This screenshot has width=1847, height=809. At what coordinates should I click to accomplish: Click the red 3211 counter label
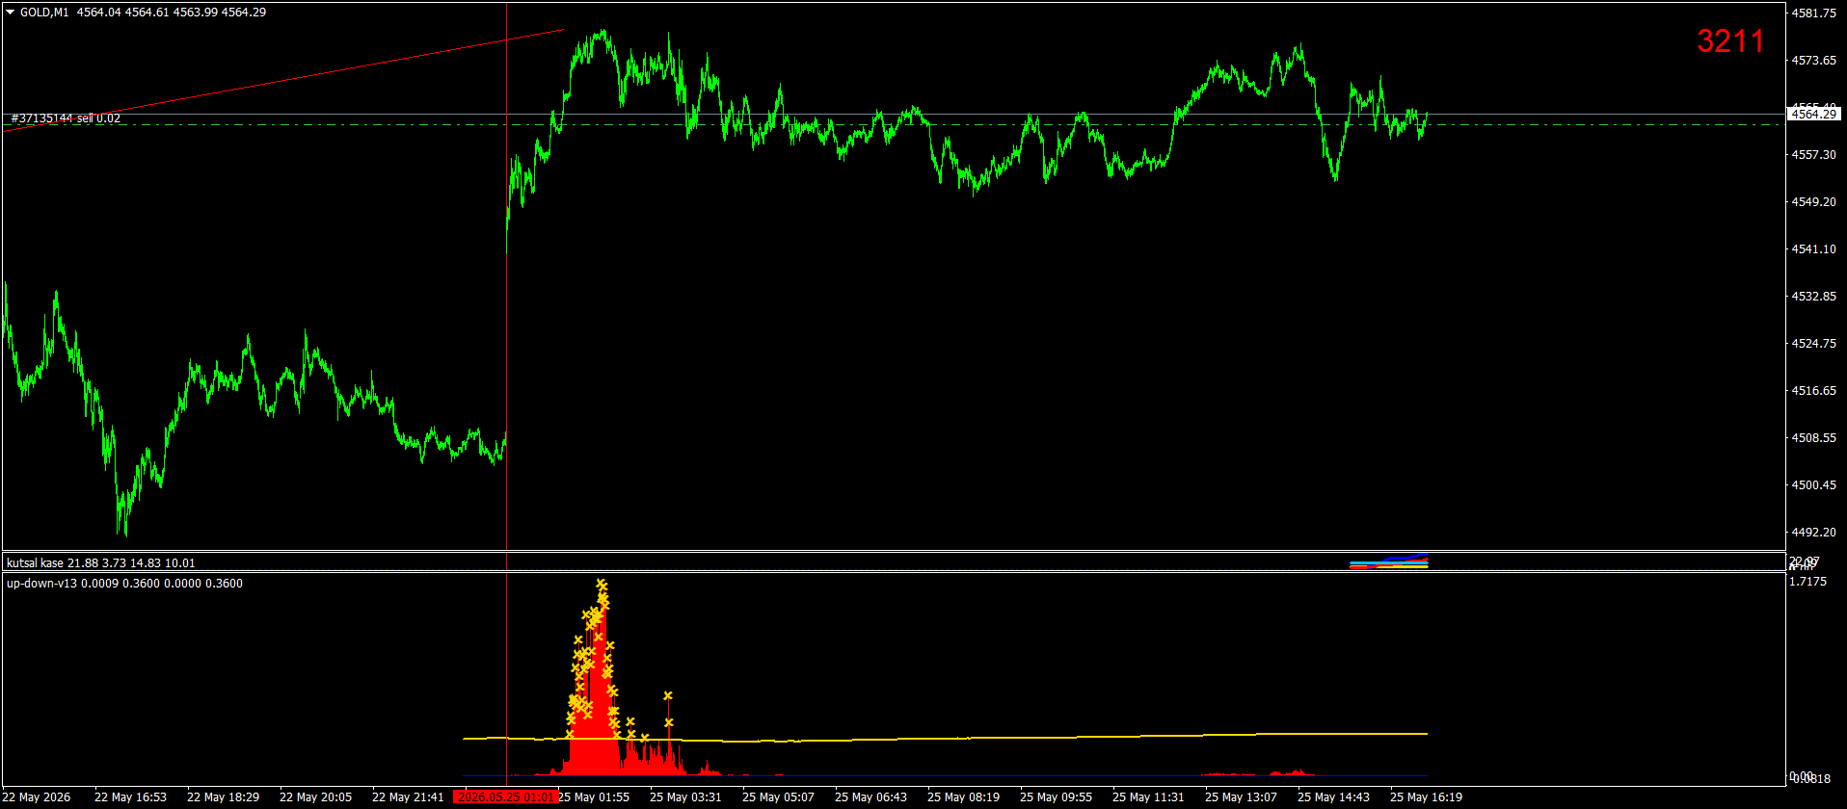click(x=1730, y=40)
